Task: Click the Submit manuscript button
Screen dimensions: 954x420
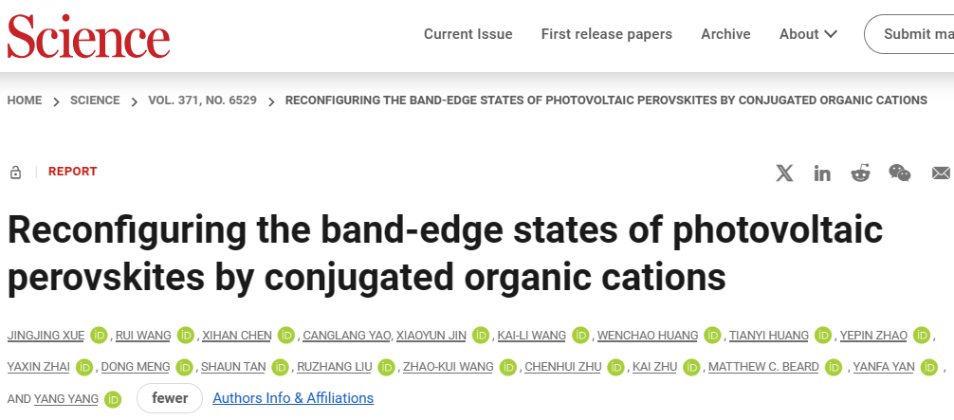Action: pyautogui.click(x=915, y=34)
